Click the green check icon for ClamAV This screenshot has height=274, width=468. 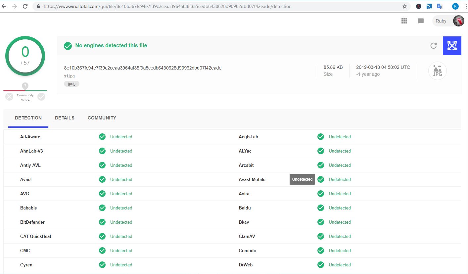point(321,236)
